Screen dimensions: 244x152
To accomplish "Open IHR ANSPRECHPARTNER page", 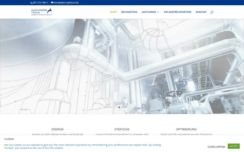I will (x=177, y=12).
